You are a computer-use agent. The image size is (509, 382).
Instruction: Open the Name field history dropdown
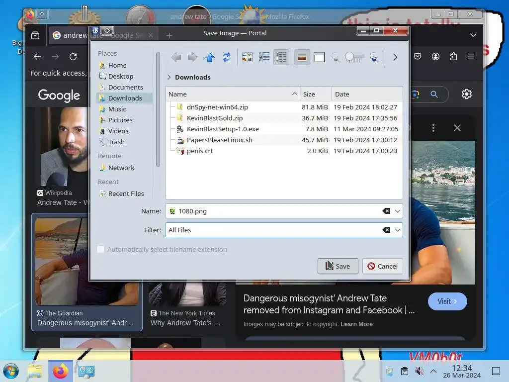point(397,211)
